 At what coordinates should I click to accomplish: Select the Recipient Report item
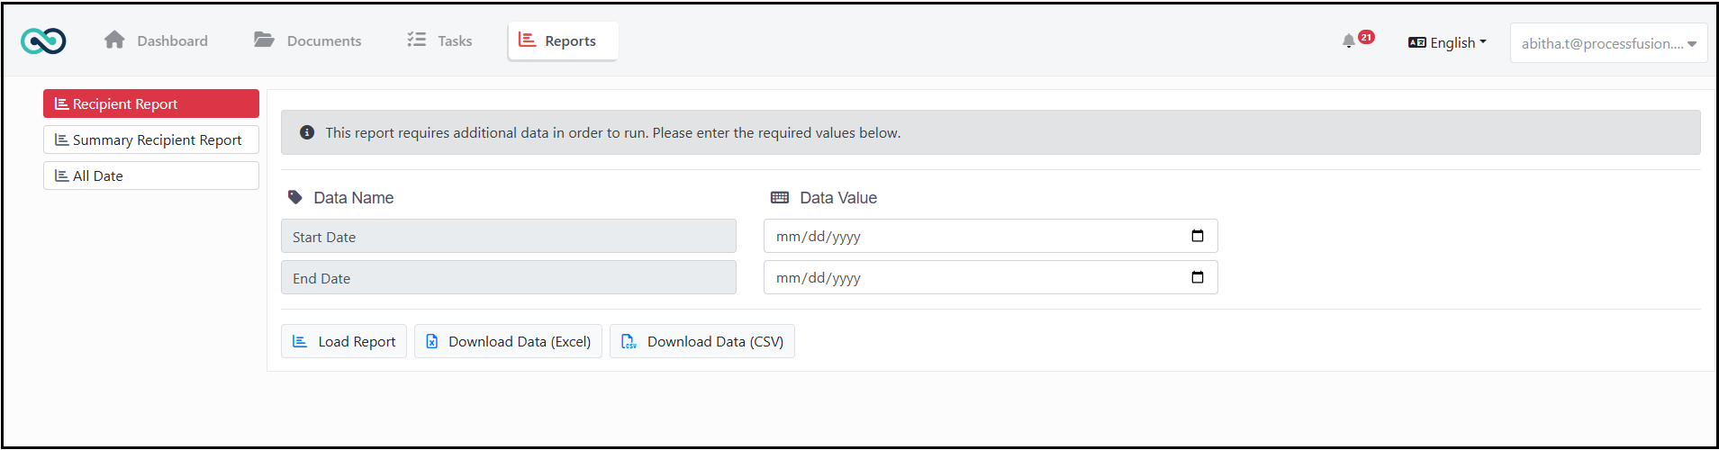pyautogui.click(x=151, y=103)
